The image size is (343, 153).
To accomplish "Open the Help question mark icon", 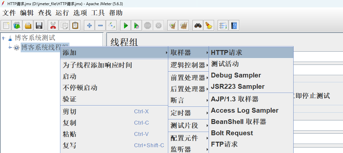I will 234,25.
